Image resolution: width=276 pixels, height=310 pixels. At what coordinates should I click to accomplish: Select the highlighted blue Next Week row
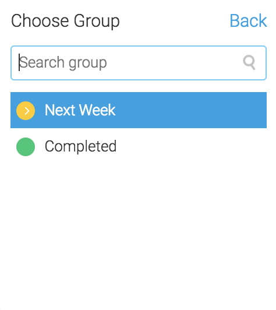139,110
